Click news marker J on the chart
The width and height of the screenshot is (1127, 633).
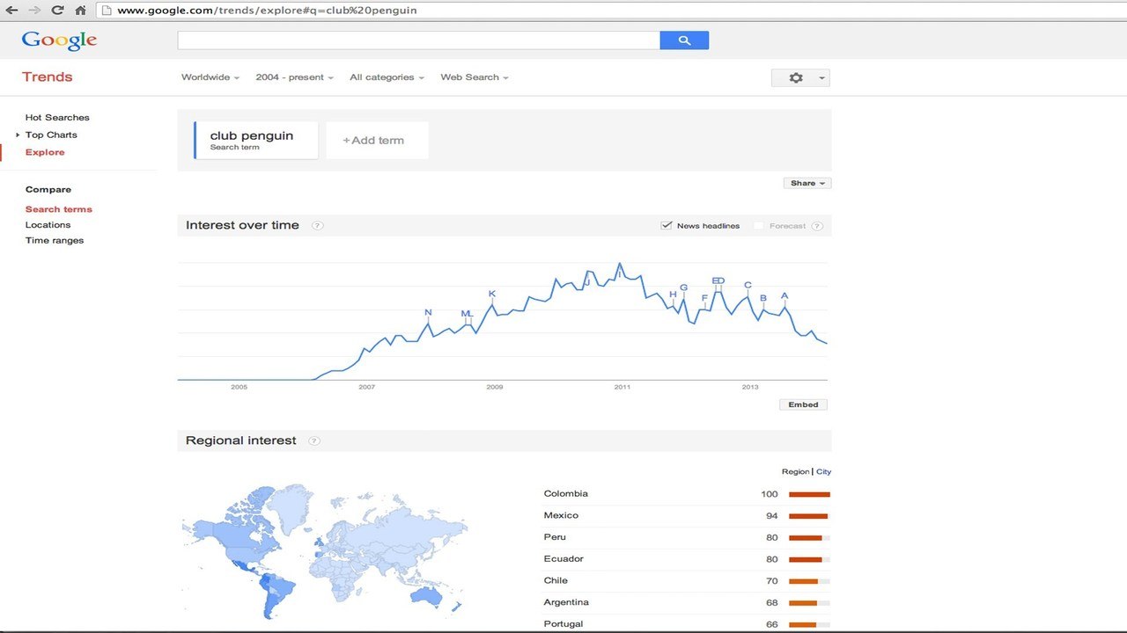pos(587,282)
